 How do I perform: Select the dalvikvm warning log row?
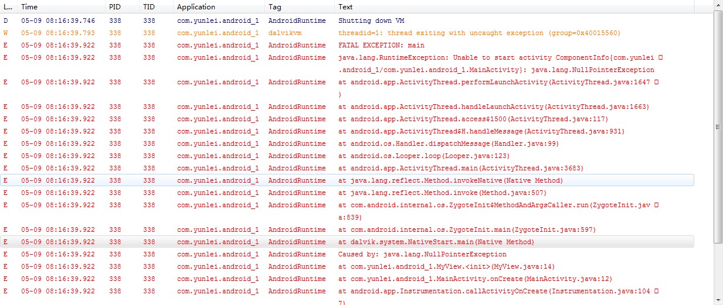click(347, 33)
